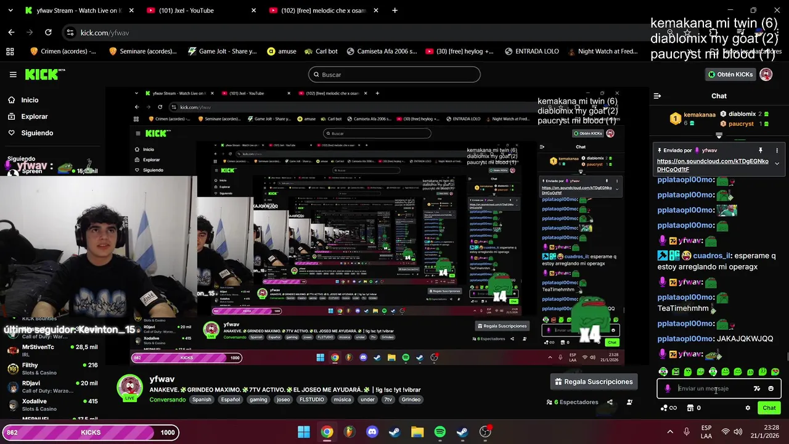The height and width of the screenshot is (444, 789).
Task: Open pinned message options menu
Action: 777,150
